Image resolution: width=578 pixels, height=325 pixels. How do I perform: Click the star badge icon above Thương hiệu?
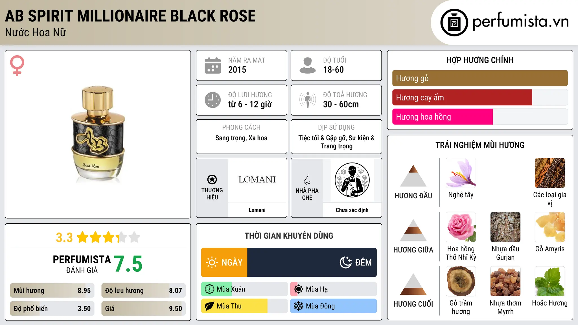click(212, 179)
